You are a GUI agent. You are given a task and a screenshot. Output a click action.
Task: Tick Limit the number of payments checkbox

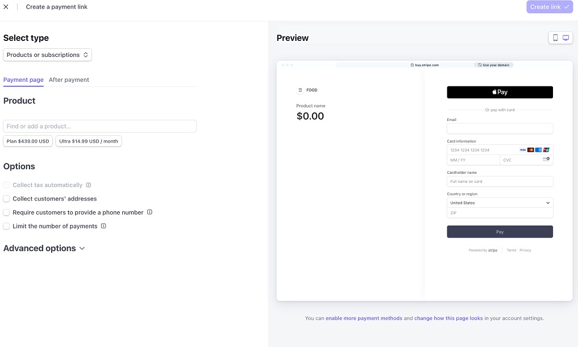(7, 226)
